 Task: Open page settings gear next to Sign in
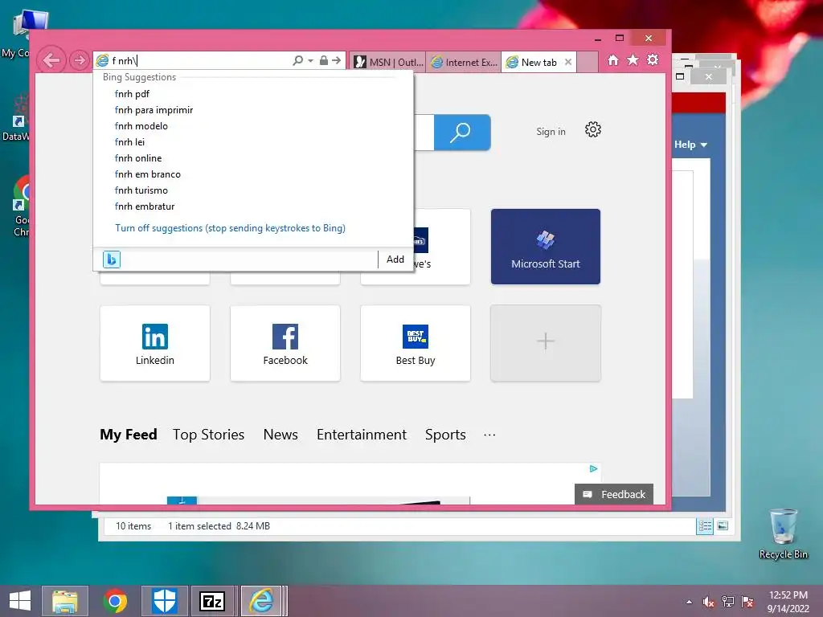click(x=592, y=129)
